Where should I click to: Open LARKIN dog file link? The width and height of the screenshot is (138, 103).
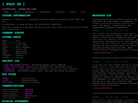[x=5, y=80]
